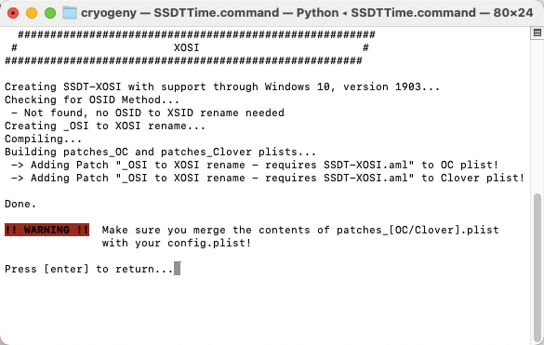Click the "with your config.plist!" text

click(x=177, y=243)
